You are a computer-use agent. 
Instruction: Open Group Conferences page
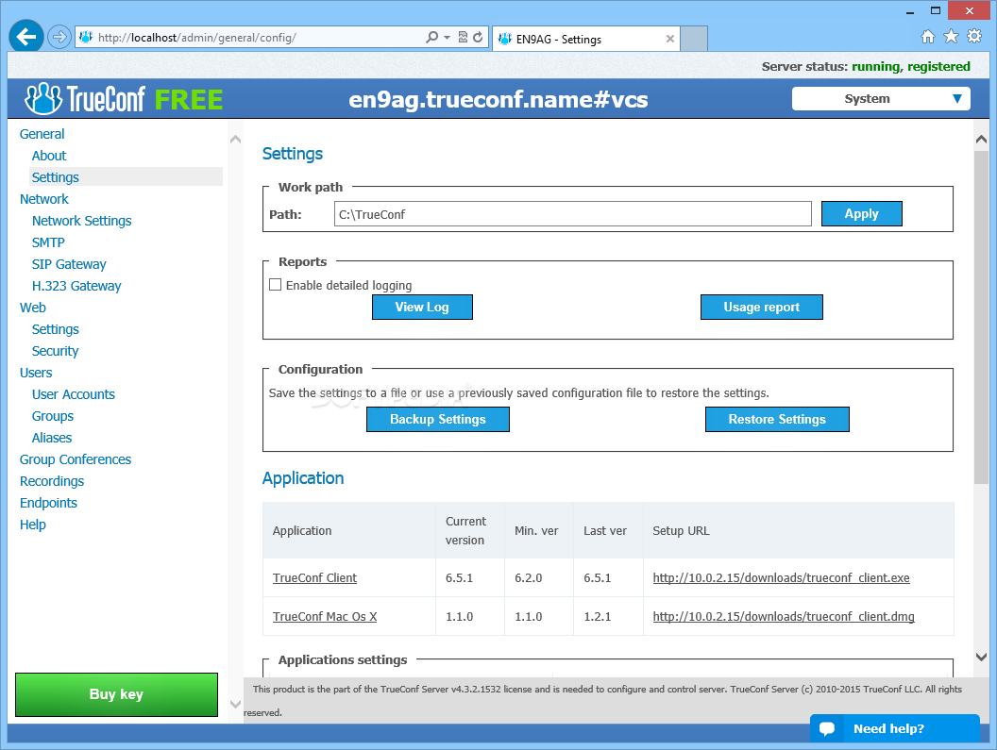tap(75, 459)
